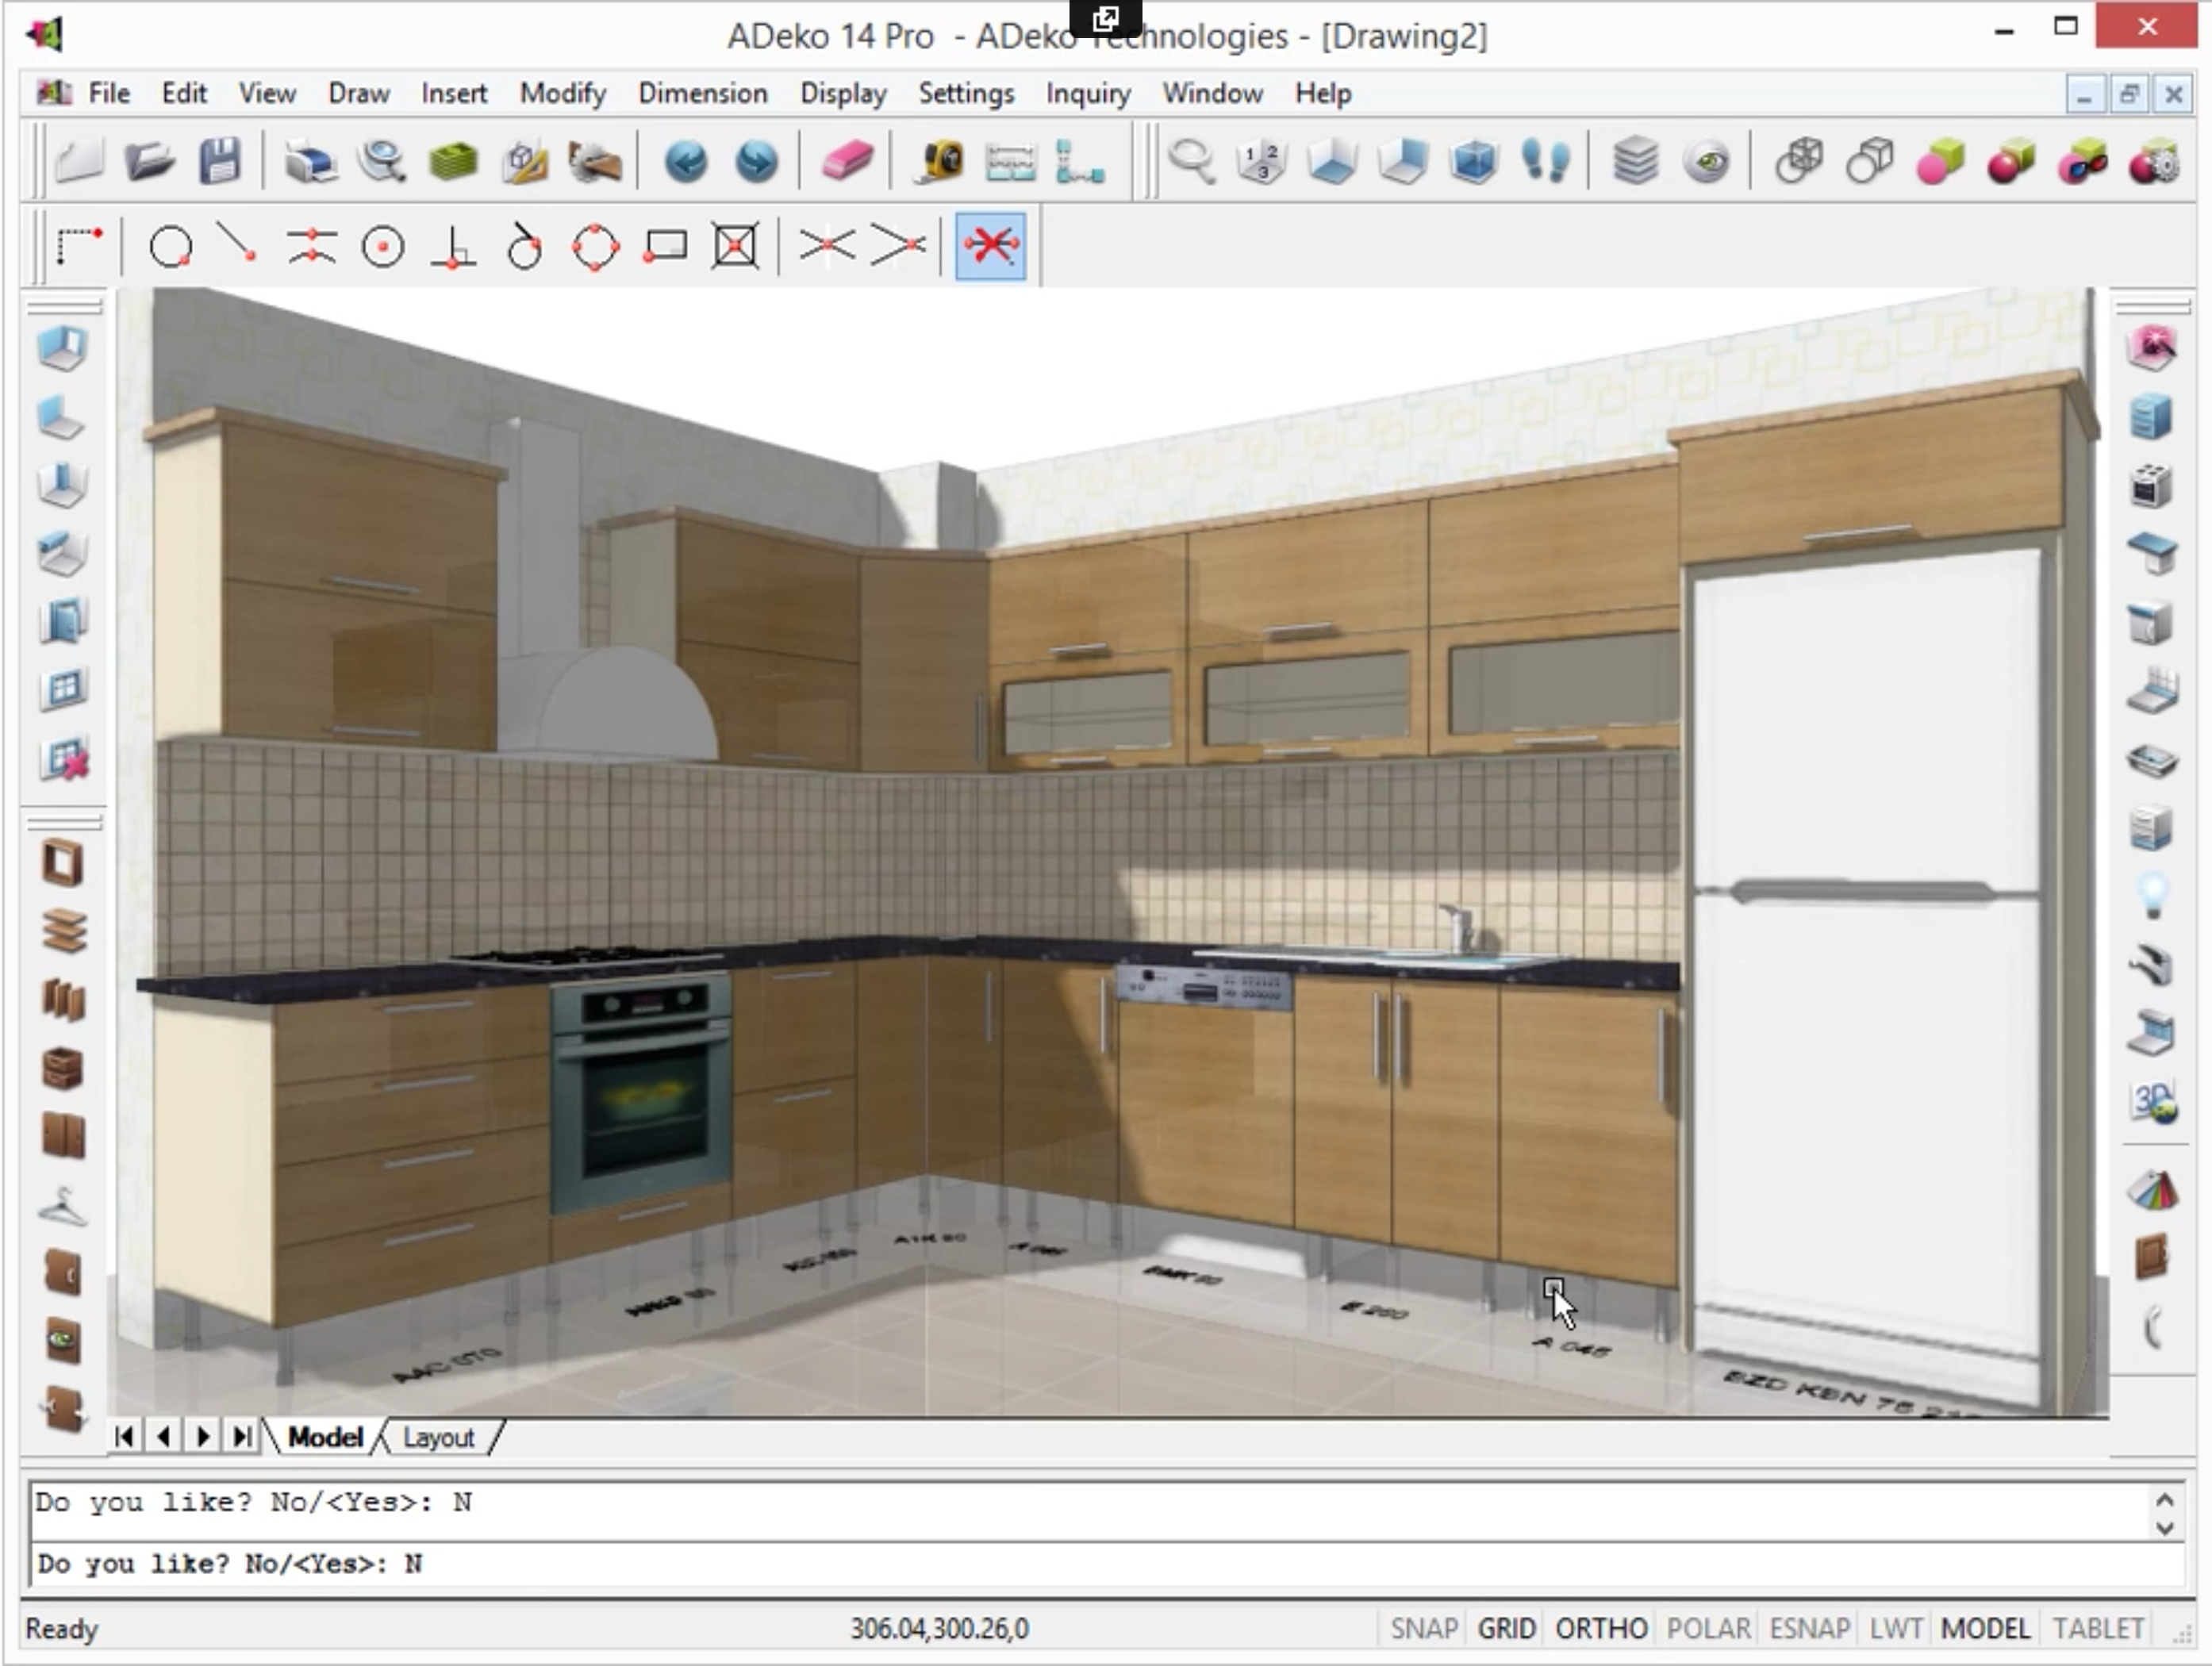This screenshot has width=2212, height=1666.
Task: Click the delete-window icon with red X
Action: pos(64,758)
